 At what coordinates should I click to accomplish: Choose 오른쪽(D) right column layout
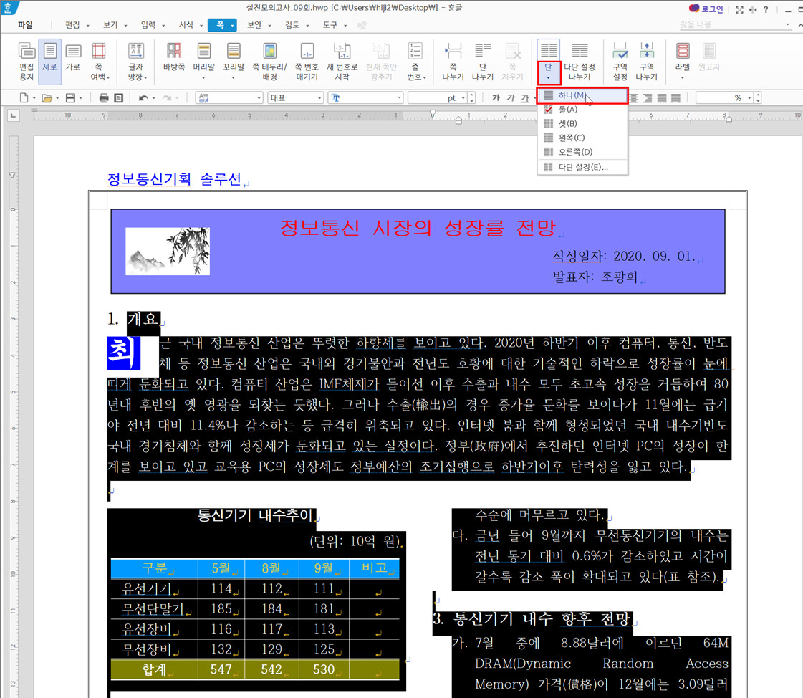click(x=583, y=152)
